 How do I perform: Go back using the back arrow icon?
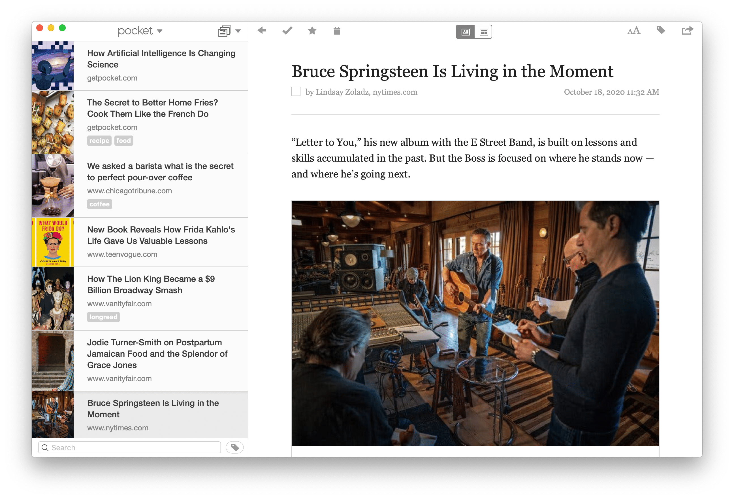[261, 31]
